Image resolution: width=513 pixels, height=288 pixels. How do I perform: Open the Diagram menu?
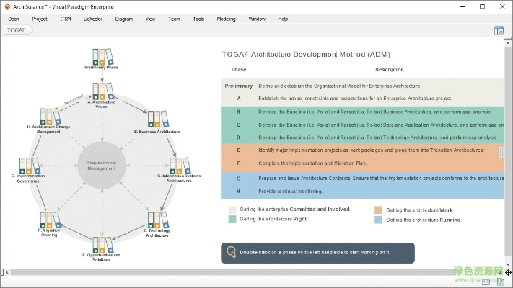point(123,19)
